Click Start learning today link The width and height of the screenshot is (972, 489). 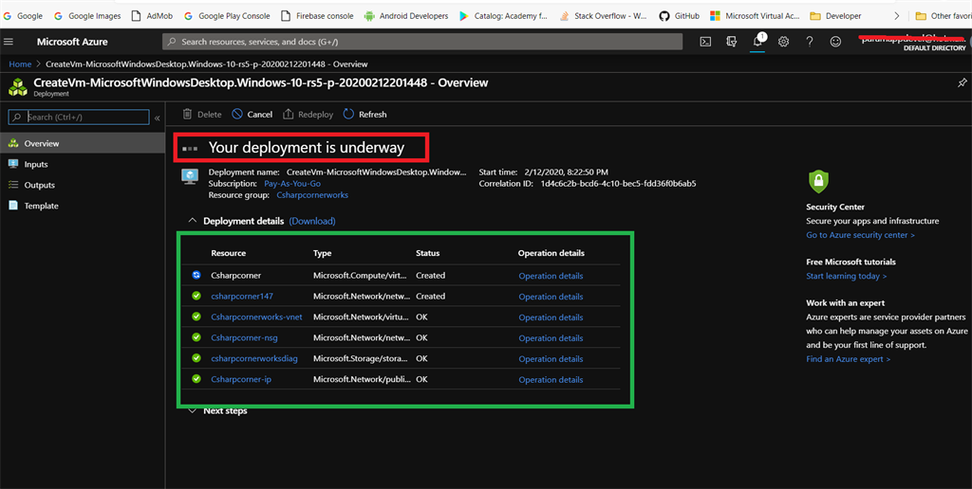coord(846,276)
